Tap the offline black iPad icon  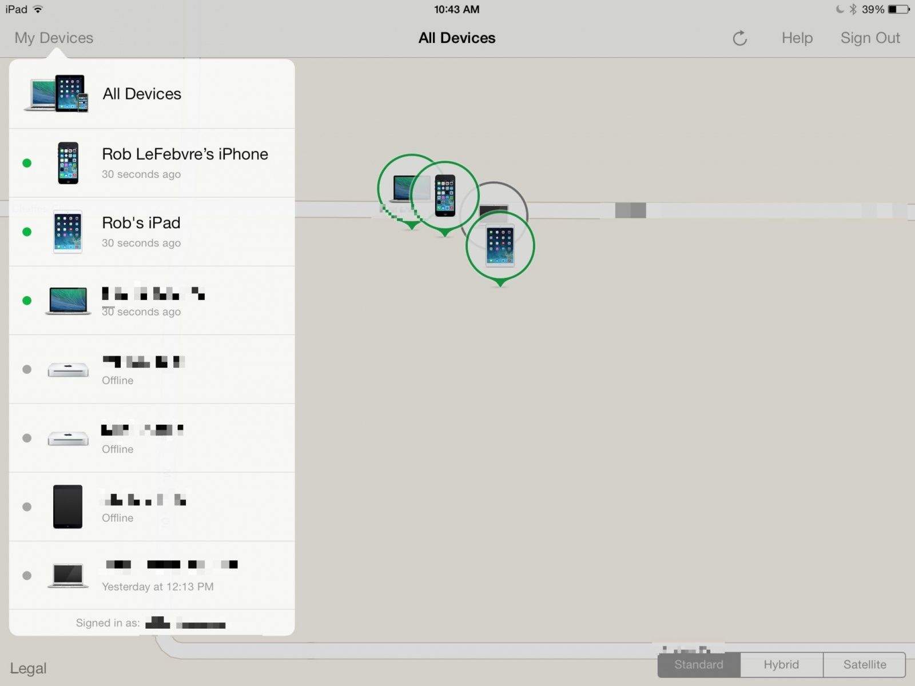(67, 506)
